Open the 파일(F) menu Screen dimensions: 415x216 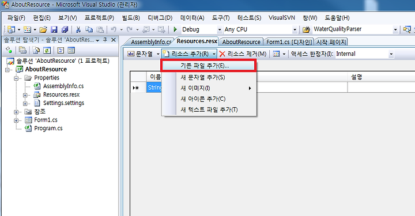[x=16, y=18]
